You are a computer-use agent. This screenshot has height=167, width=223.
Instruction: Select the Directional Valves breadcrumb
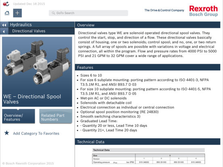point(29,31)
